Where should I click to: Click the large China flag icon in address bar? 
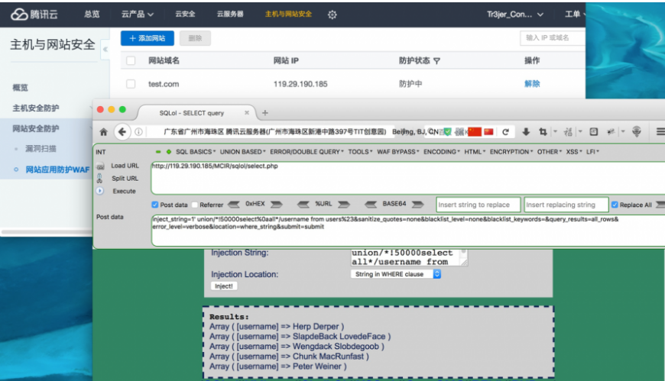click(475, 132)
